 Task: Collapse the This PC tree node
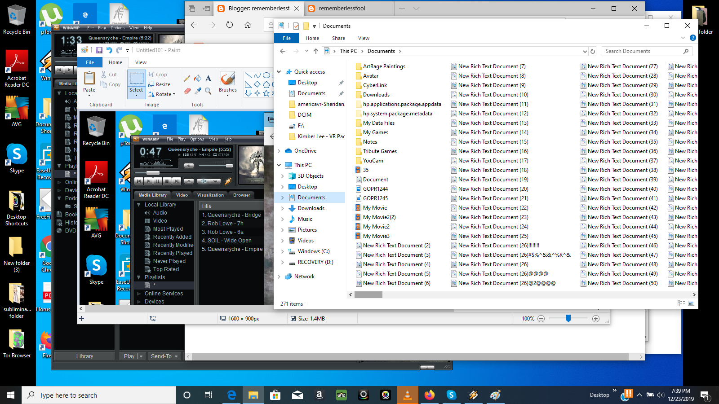click(x=279, y=165)
